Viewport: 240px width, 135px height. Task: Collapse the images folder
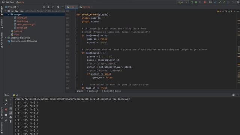[x=8, y=14]
